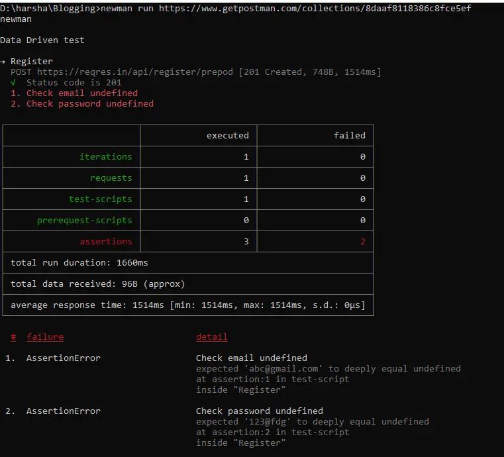Click the 'newman' banner line below command
Image resolution: width=504 pixels, height=457 pixels.
pos(16,19)
